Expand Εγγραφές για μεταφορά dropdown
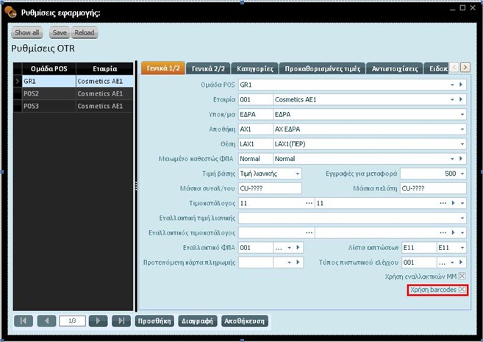The image size is (483, 342). point(462,174)
